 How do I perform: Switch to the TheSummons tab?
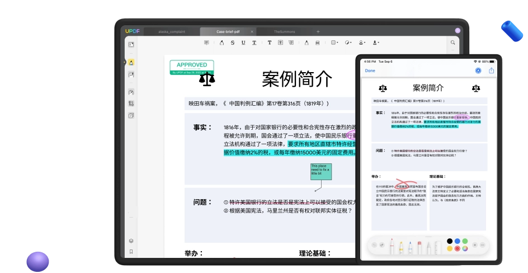click(284, 31)
